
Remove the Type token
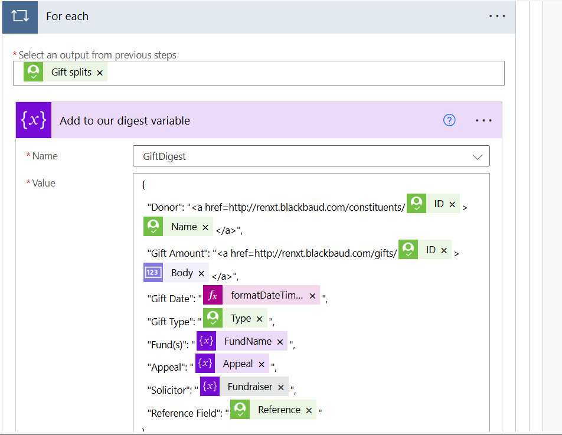click(x=260, y=319)
